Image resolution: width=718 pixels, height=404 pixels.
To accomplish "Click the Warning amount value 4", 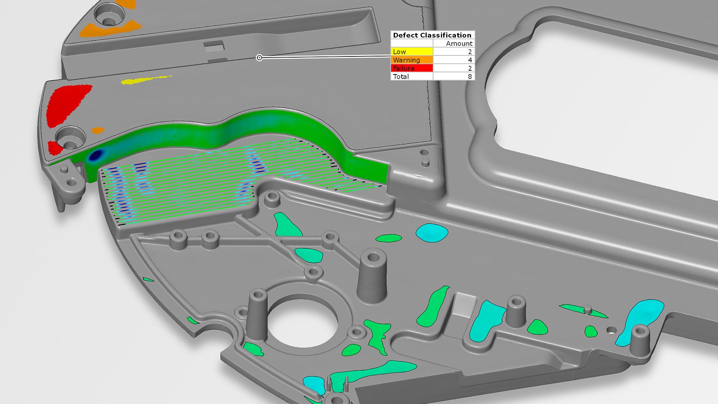I will [x=470, y=60].
